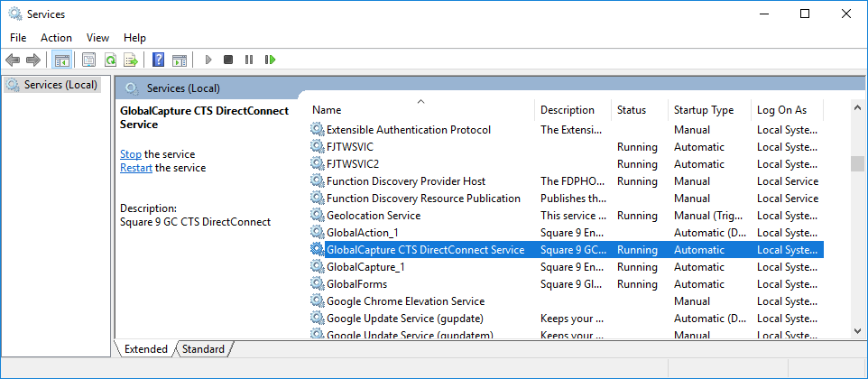Click the vertical scrollbar thumb in services list
This screenshot has height=379, width=868.
857,163
